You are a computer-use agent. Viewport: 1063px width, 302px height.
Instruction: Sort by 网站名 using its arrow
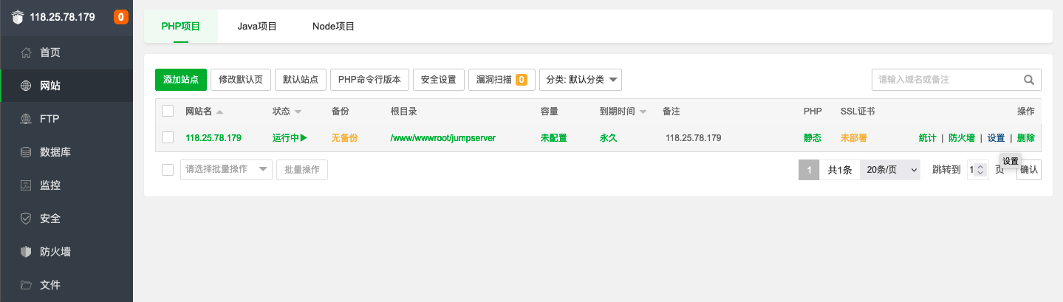[220, 111]
